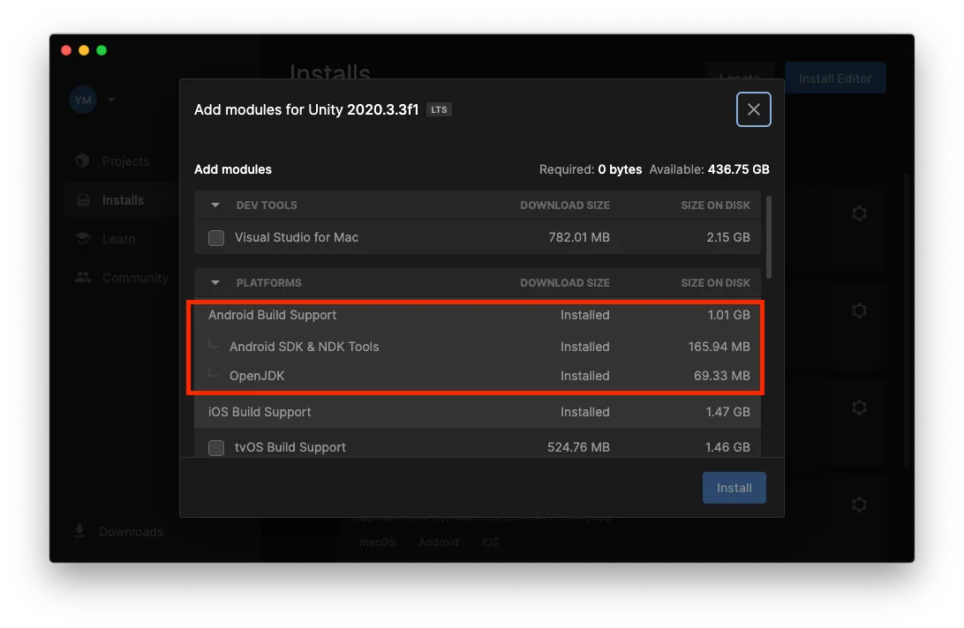Click the bottommost gear icon in the Installs list
The height and width of the screenshot is (628, 964).
pos(860,505)
